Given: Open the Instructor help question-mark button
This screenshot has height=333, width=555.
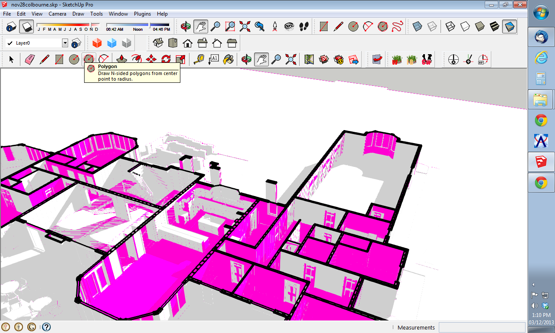Looking at the screenshot, I should (x=46, y=327).
